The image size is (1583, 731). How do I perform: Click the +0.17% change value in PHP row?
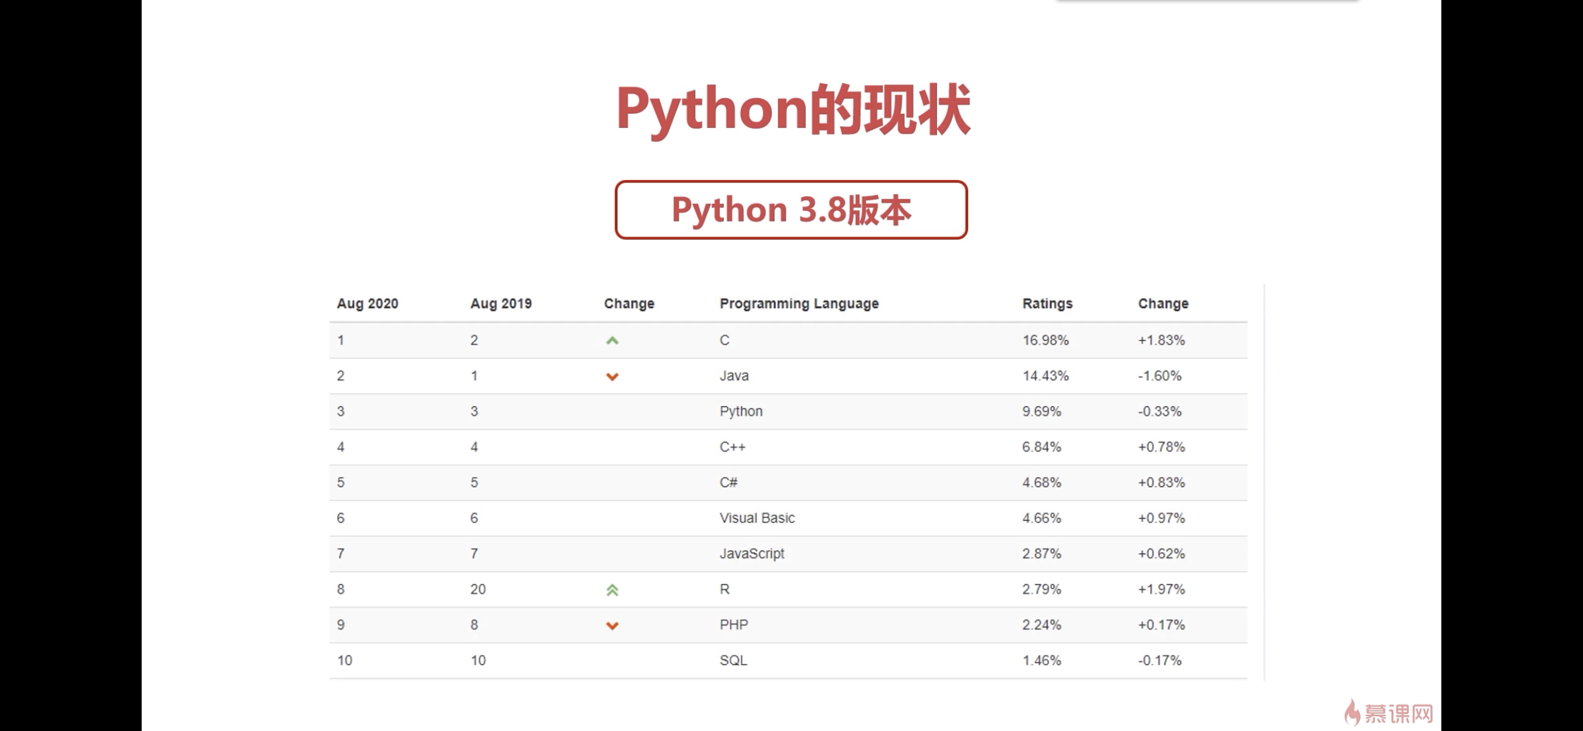[x=1161, y=624]
